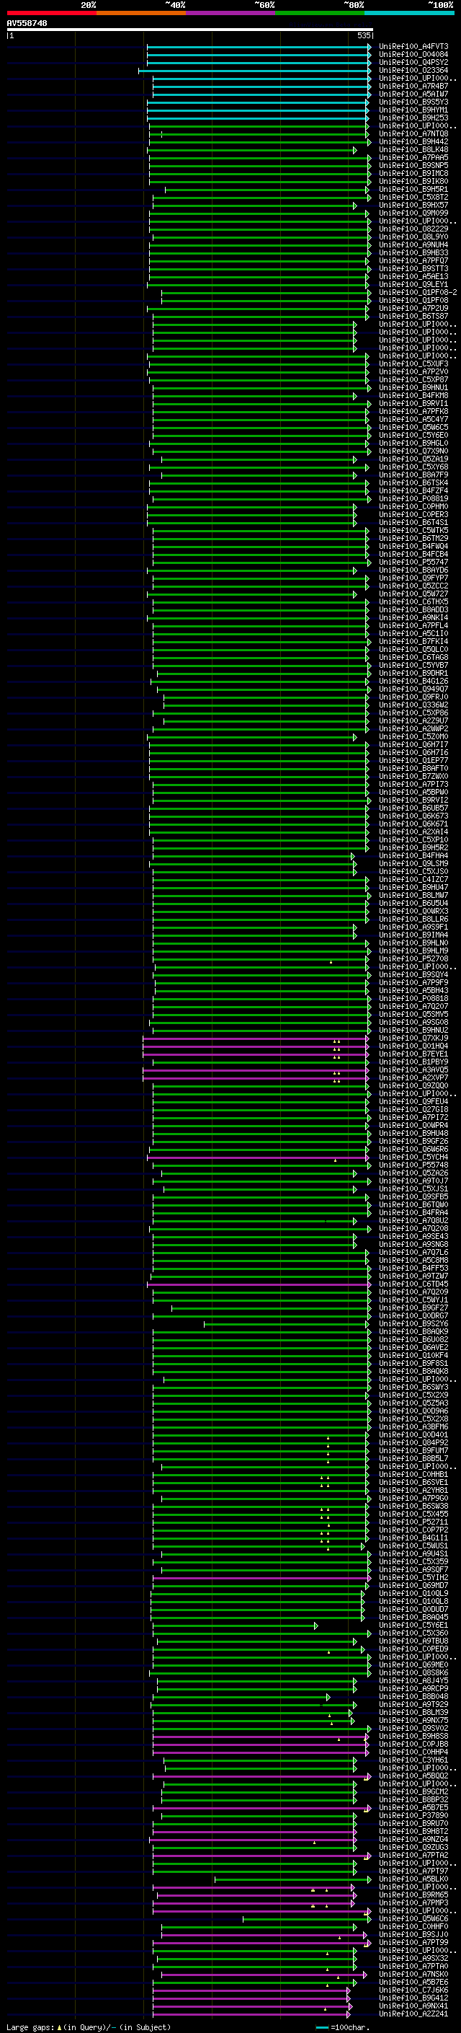Open hit UniRef100_P55748
461x2033 pixels.
coord(413,1165)
